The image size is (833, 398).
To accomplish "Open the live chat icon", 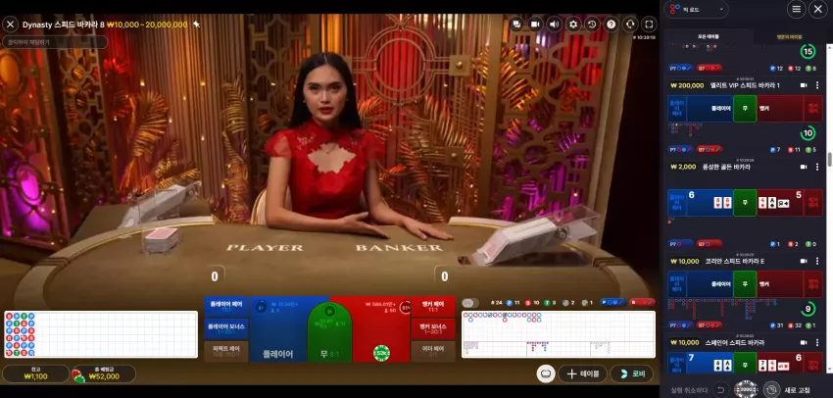I will (x=516, y=25).
